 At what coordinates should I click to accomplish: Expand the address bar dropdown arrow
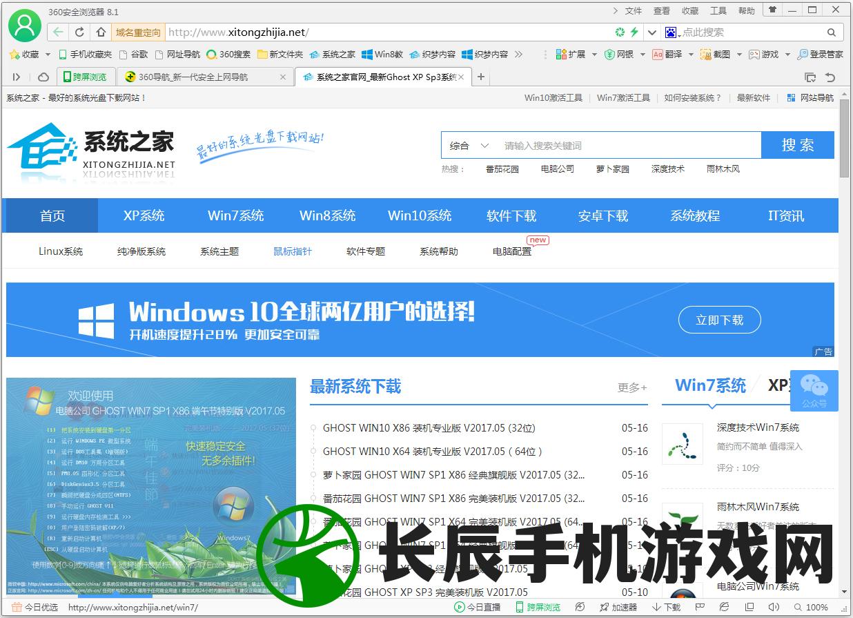(651, 32)
